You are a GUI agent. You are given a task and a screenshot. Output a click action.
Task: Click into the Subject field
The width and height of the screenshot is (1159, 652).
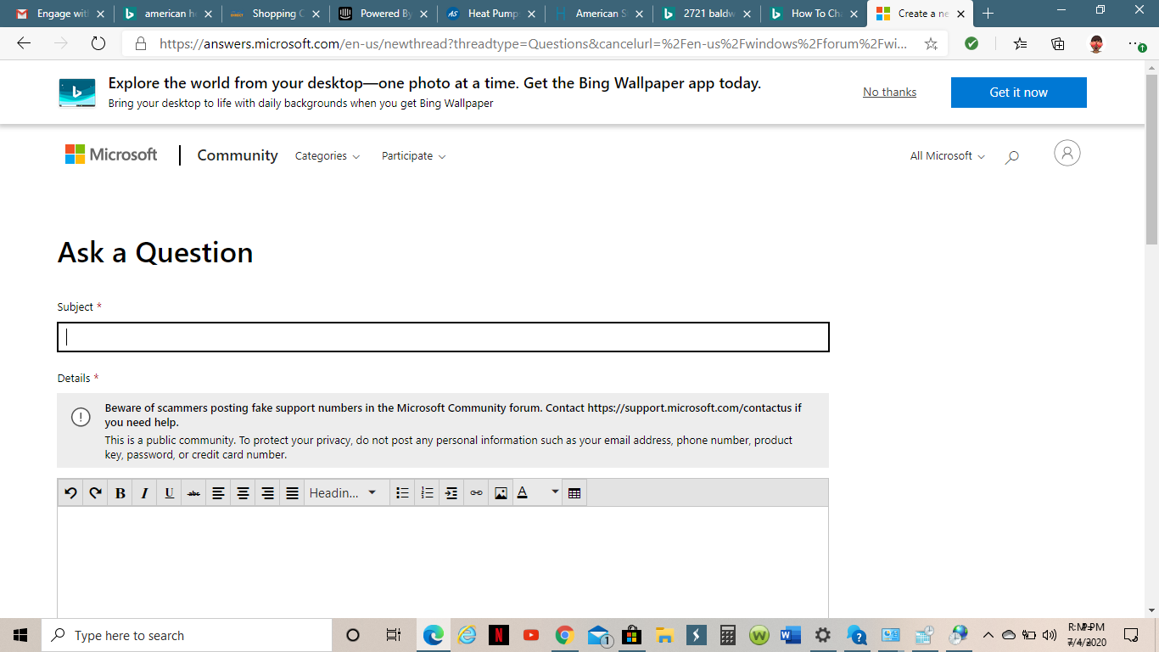click(443, 337)
